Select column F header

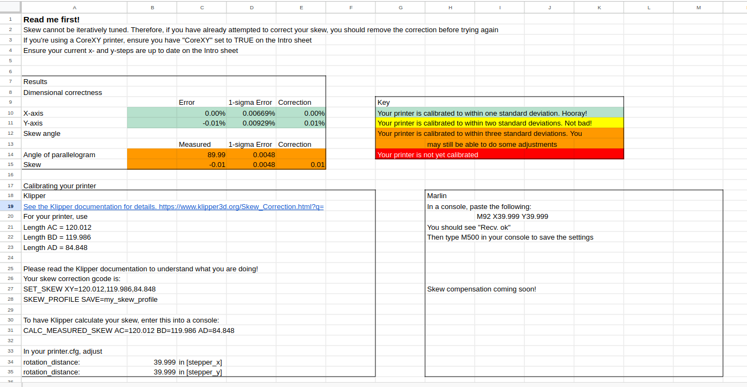pyautogui.click(x=351, y=7)
